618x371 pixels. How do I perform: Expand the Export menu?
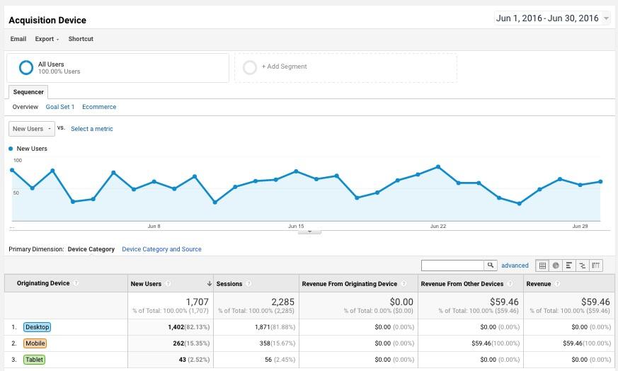(47, 39)
